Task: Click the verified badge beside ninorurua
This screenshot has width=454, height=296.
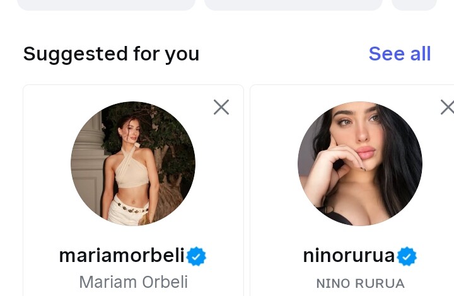Action: point(407,256)
